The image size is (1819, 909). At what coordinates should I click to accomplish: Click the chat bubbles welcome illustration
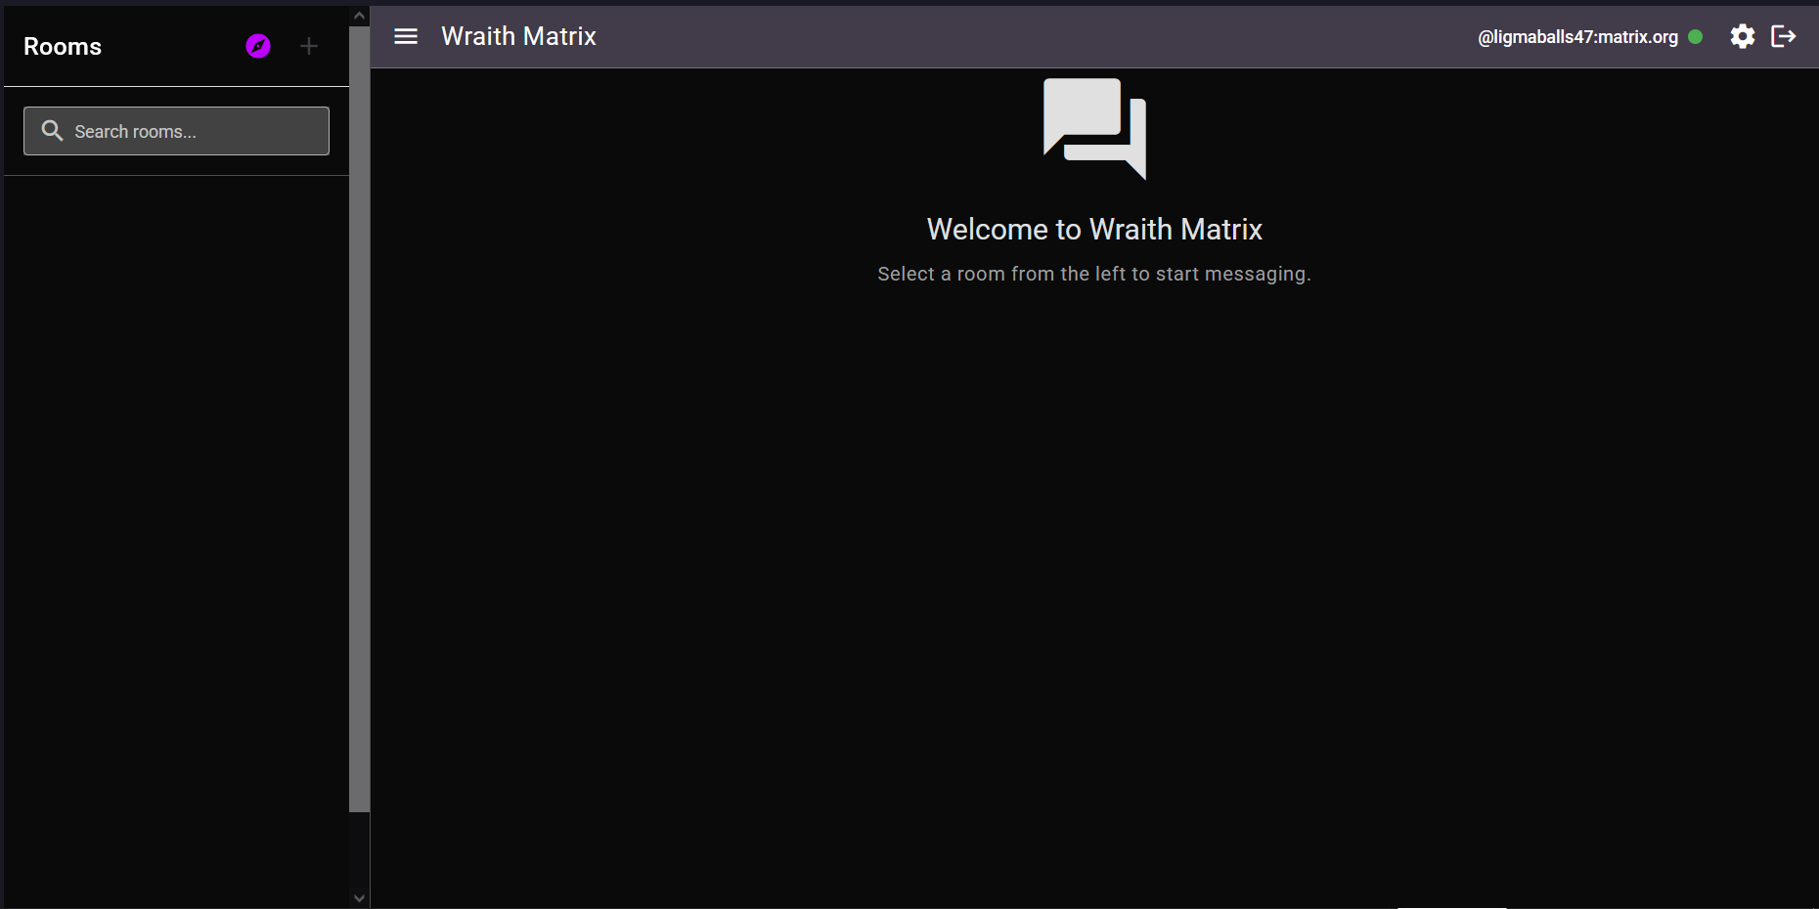1094,128
